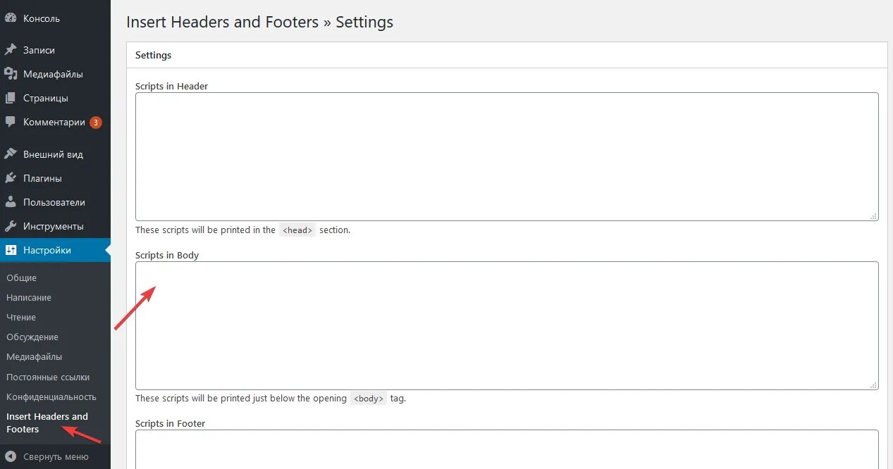This screenshot has height=469, width=893.
Task: Select Конфиденциальность submenu item
Action: pos(51,396)
